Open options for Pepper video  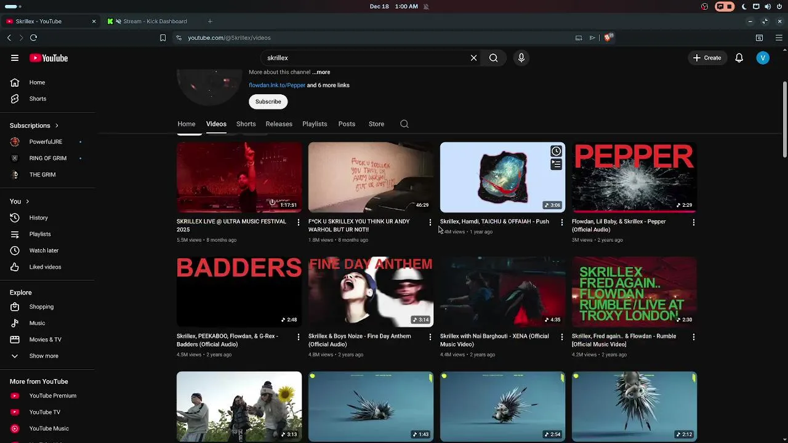pos(694,222)
